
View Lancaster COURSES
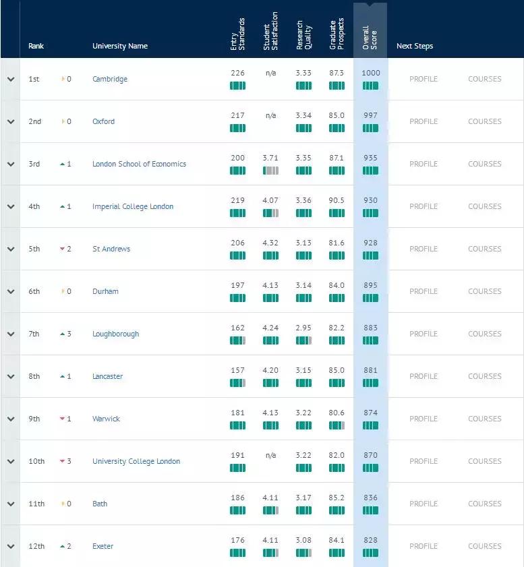pos(485,376)
